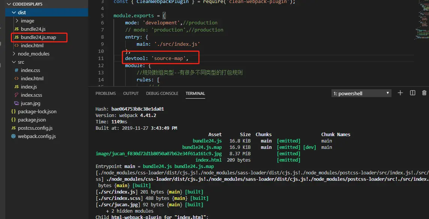Click the Hash value in terminal output
The height and width of the screenshot is (219, 429).
(138, 109)
